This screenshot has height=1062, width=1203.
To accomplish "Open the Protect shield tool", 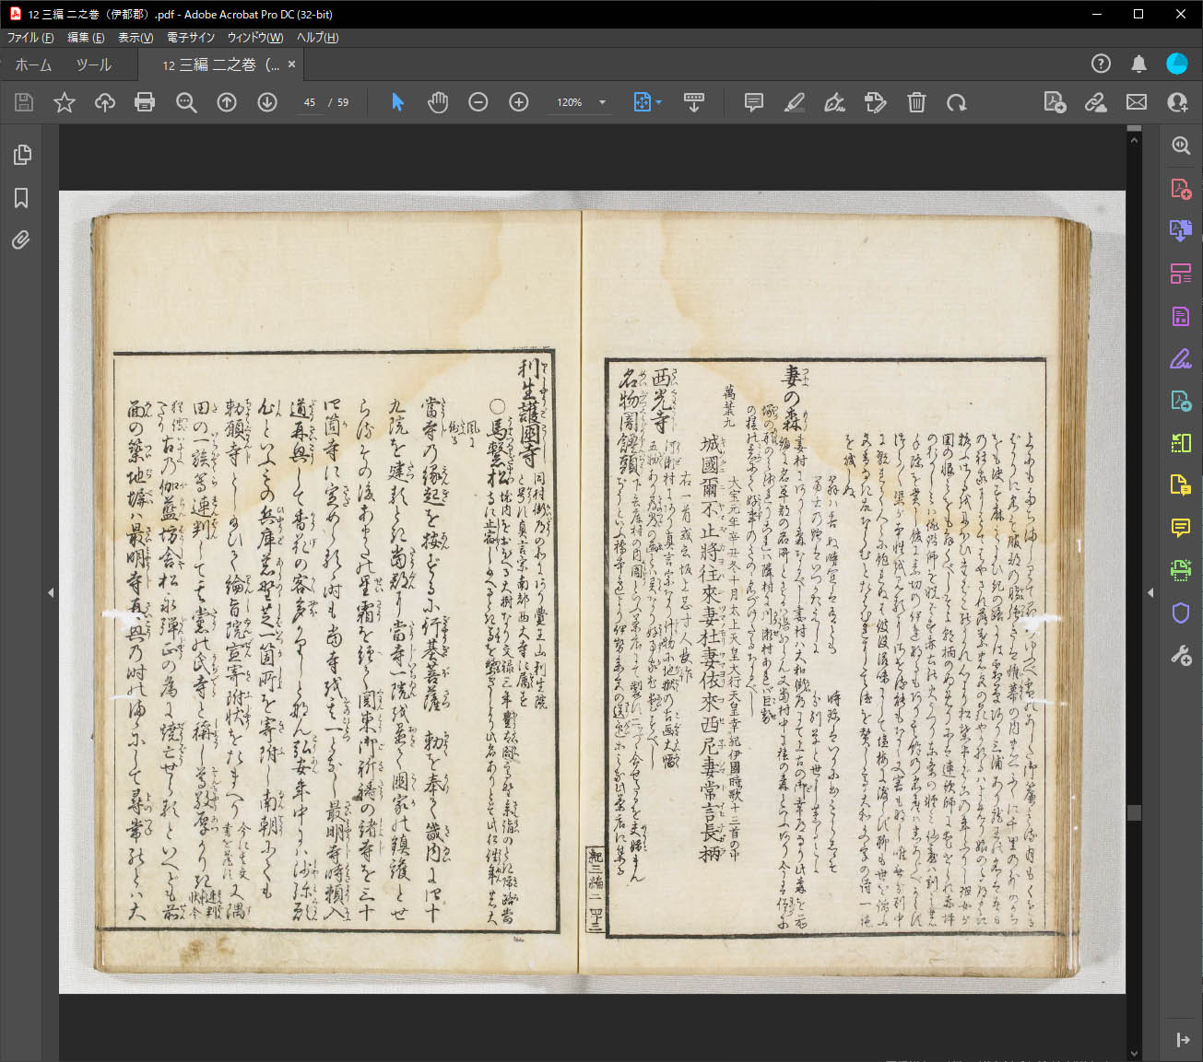I will click(x=1181, y=613).
